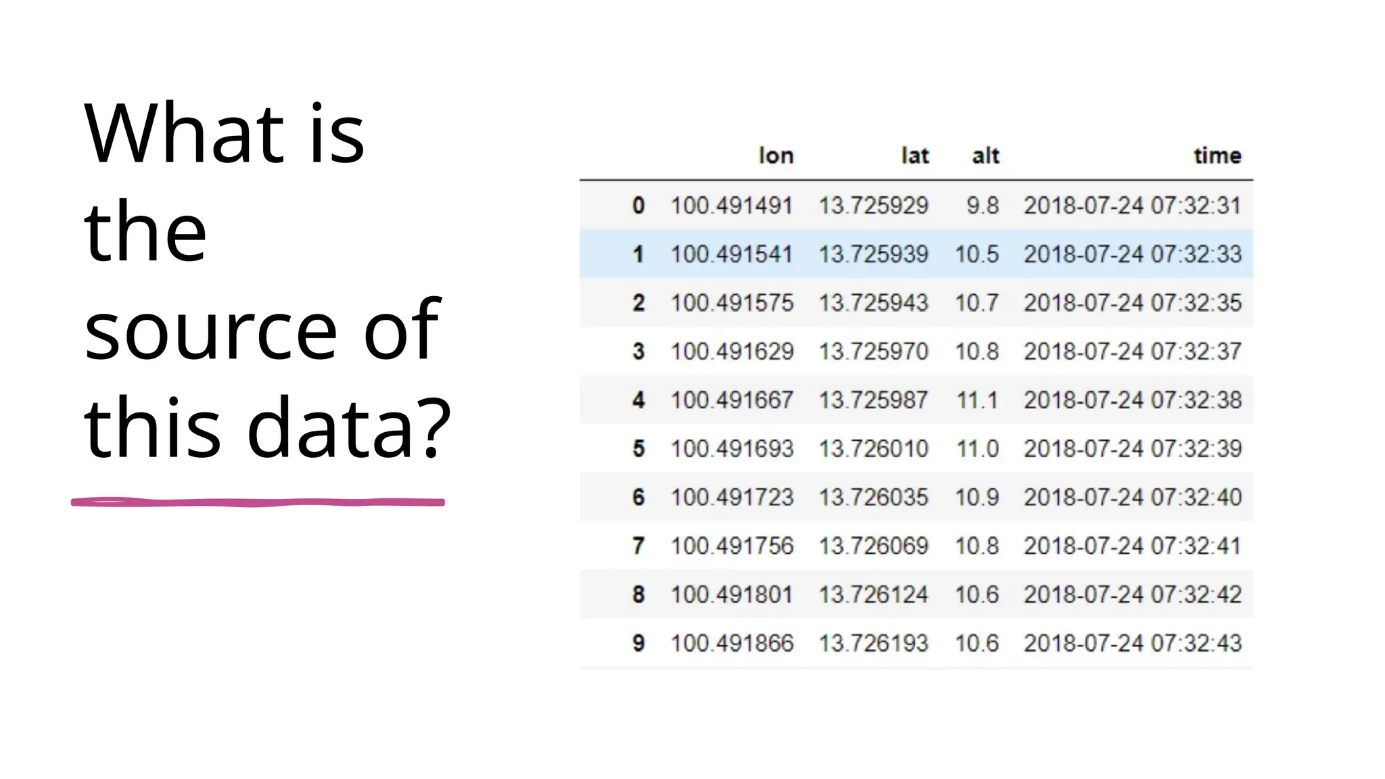This screenshot has width=1385, height=779.
Task: Select row index 6
Action: pyautogui.click(x=638, y=497)
